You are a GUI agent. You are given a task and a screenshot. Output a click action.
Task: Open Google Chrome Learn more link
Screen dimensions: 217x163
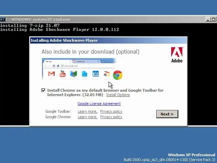[87, 117]
